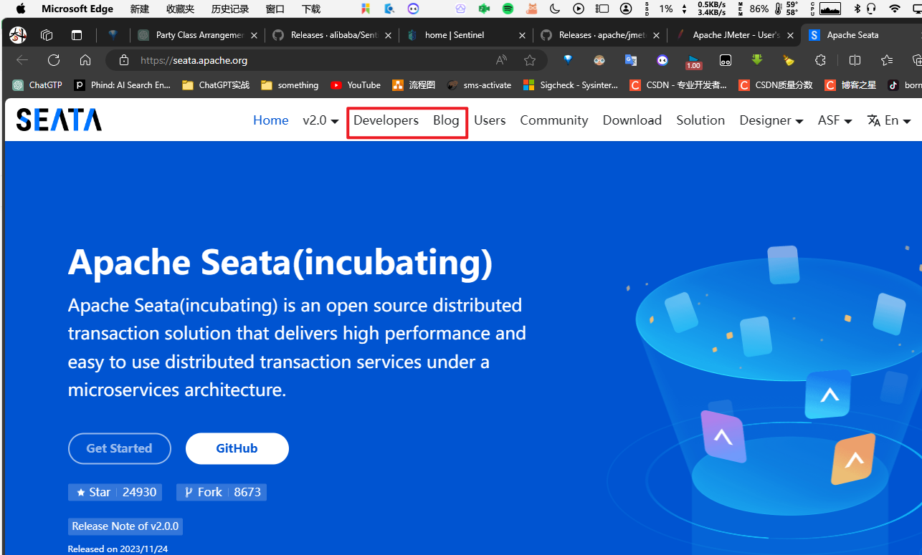
Task: Open the macOS Apple menu
Action: [x=21, y=9]
